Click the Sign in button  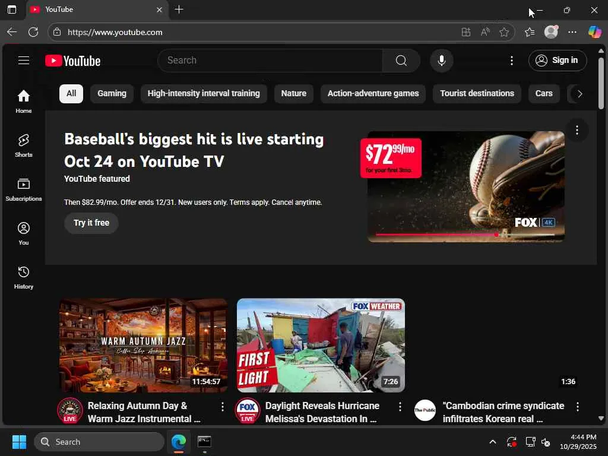point(558,61)
